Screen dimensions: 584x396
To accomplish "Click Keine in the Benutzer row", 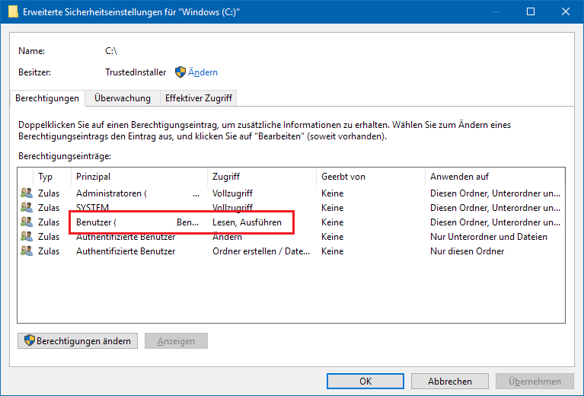I will [332, 222].
